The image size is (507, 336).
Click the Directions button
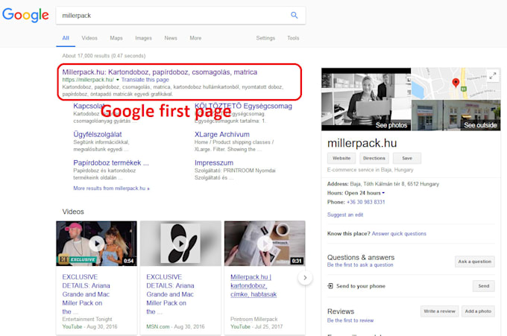(374, 158)
